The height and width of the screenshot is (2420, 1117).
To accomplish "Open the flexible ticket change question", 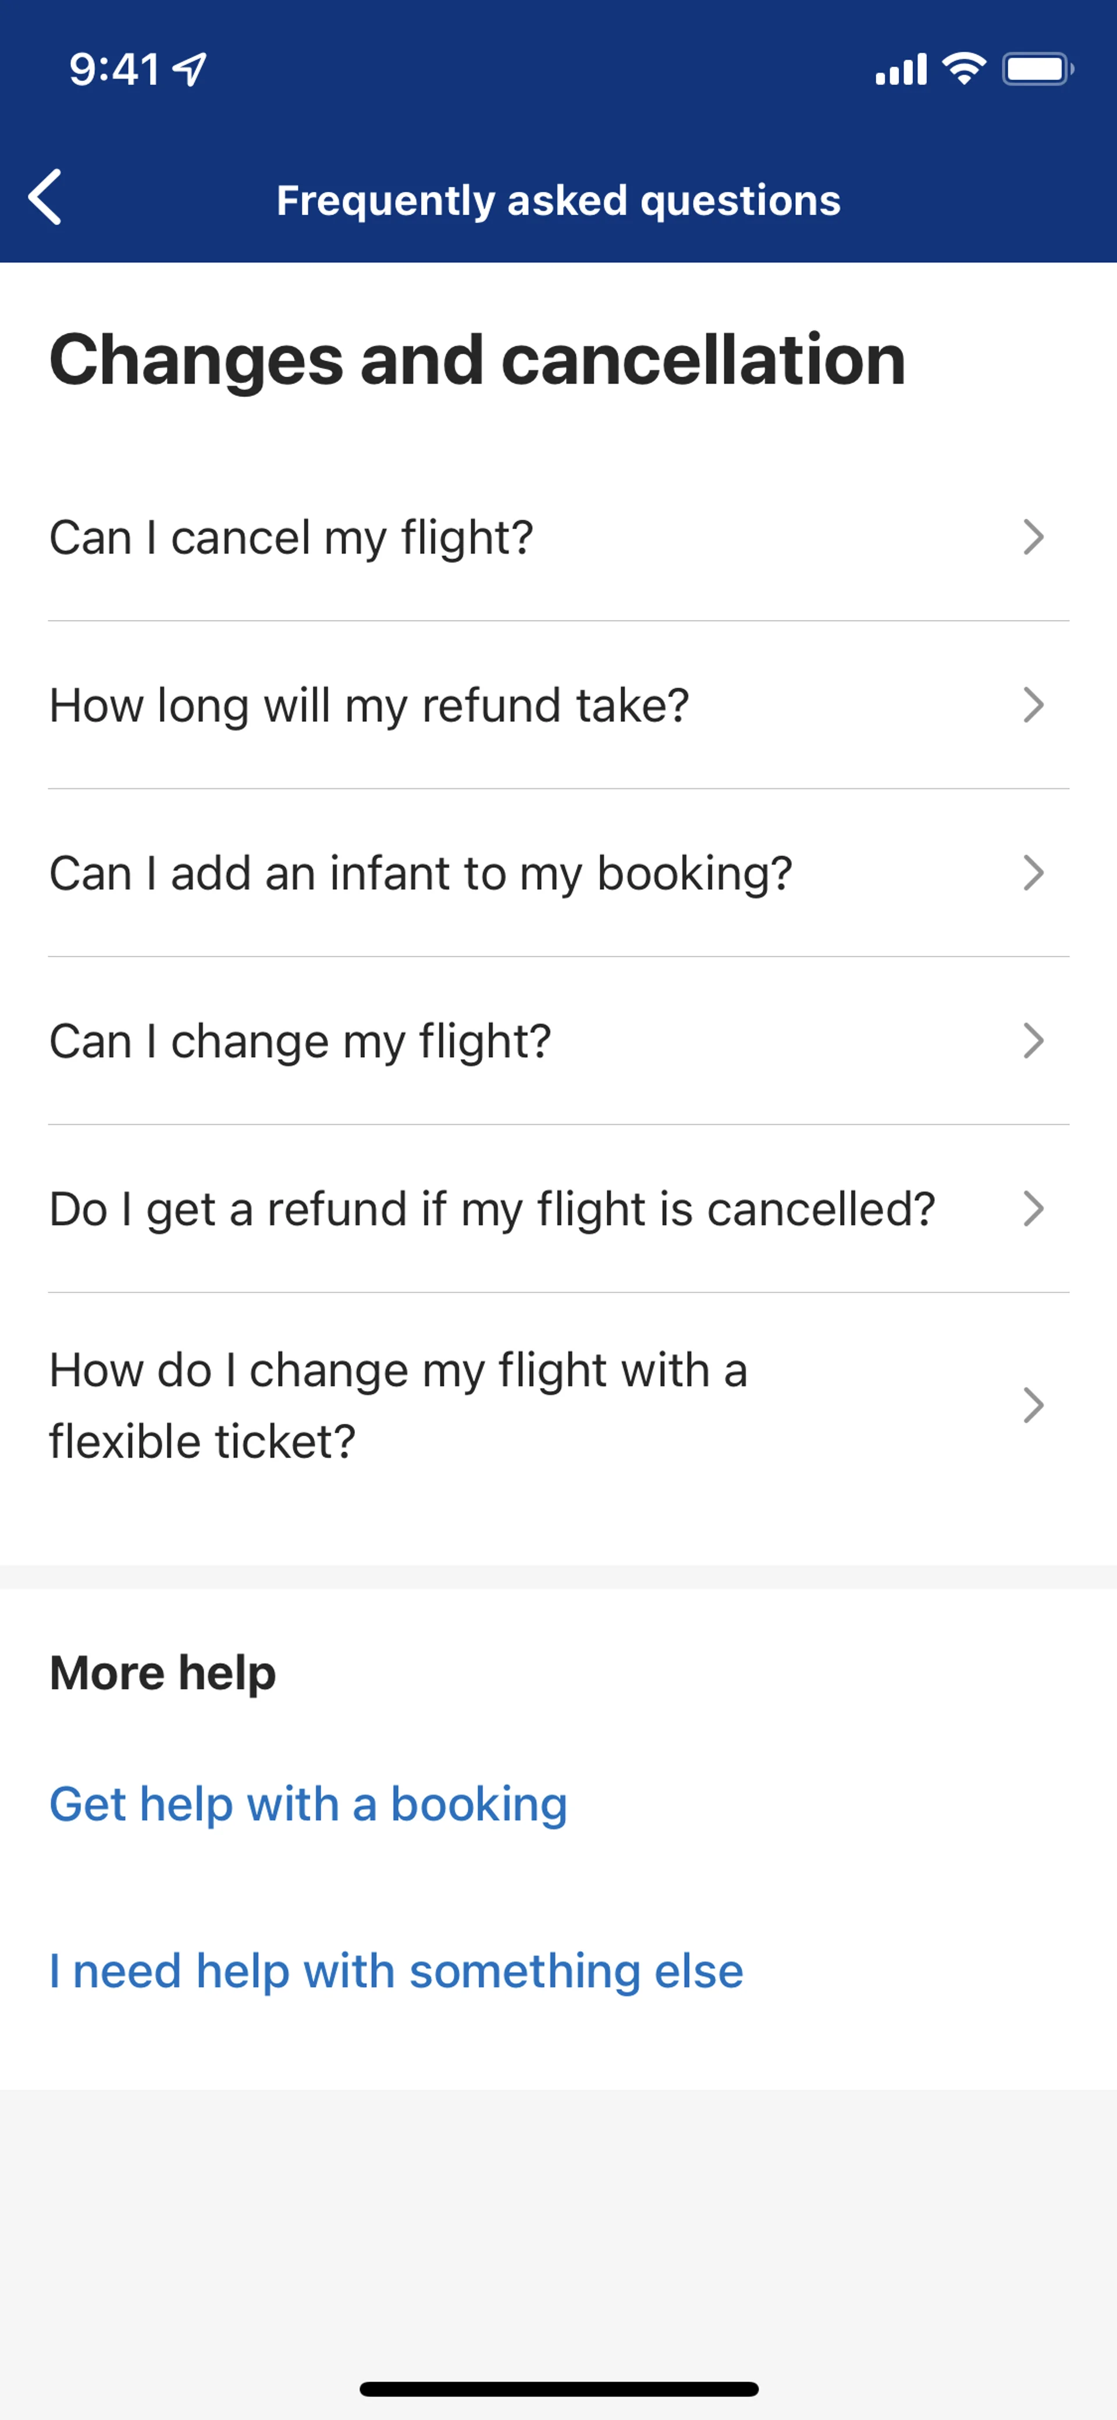I will (398, 1405).
